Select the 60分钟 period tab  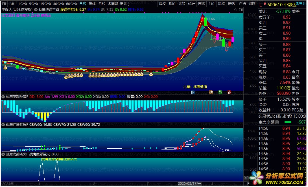pos(71,4)
